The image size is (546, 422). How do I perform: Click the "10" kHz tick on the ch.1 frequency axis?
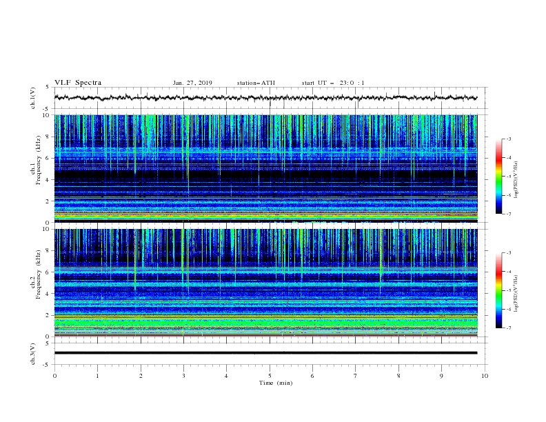coord(46,115)
